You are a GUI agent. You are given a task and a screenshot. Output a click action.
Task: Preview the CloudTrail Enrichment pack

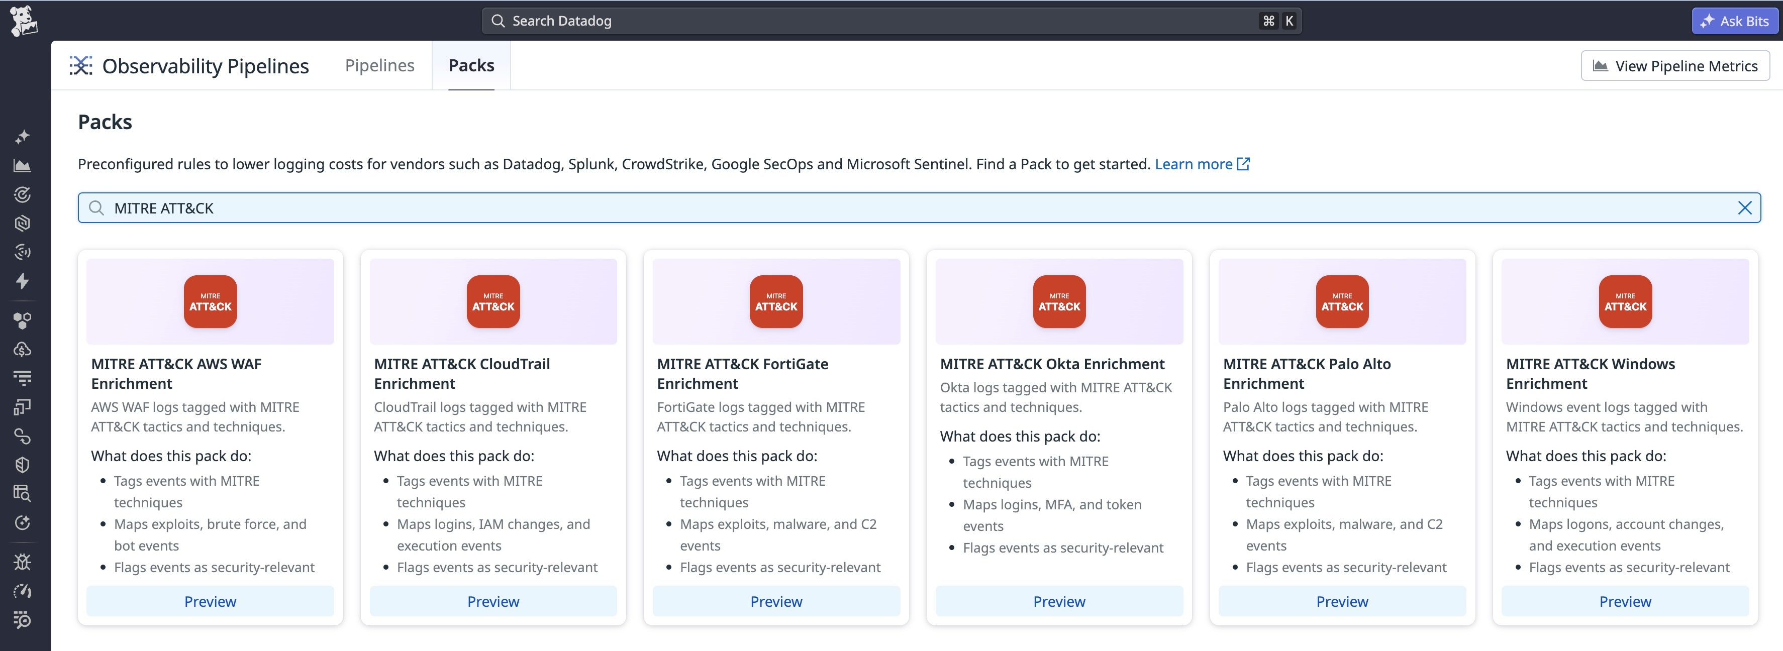coord(493,601)
